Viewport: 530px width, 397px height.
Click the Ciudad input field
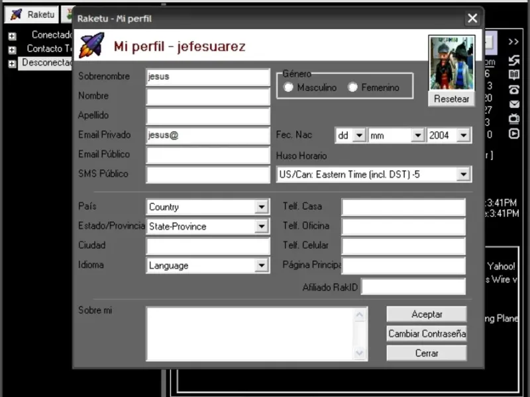[x=208, y=245]
